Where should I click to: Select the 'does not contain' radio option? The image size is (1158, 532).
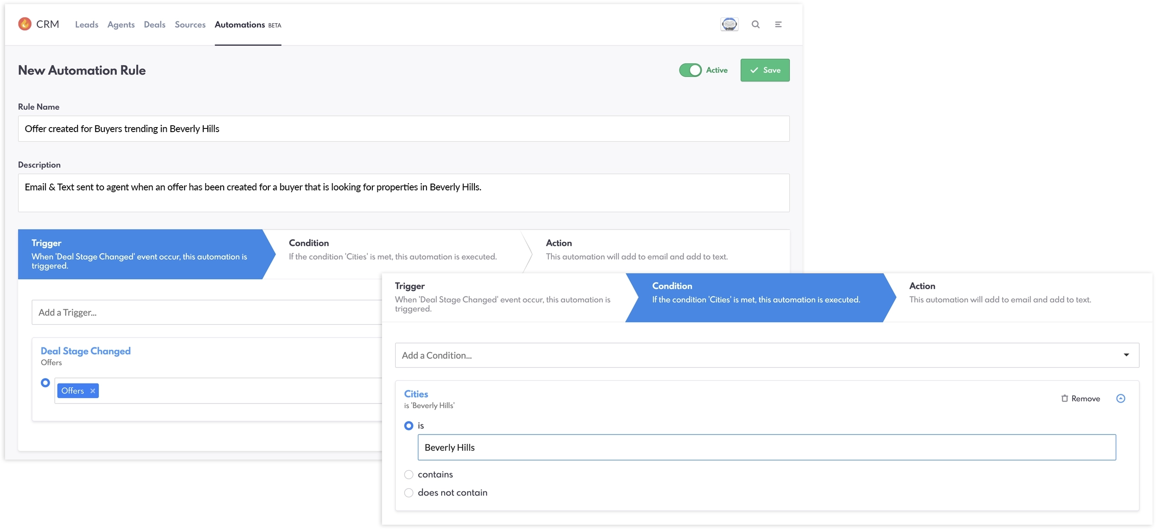tap(410, 493)
